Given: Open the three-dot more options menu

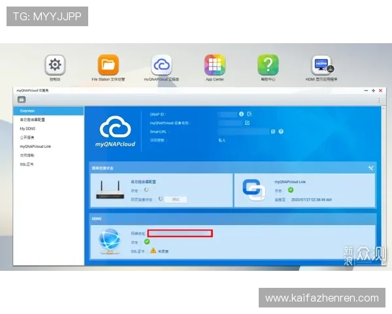Looking at the screenshot, I should click(x=378, y=100).
